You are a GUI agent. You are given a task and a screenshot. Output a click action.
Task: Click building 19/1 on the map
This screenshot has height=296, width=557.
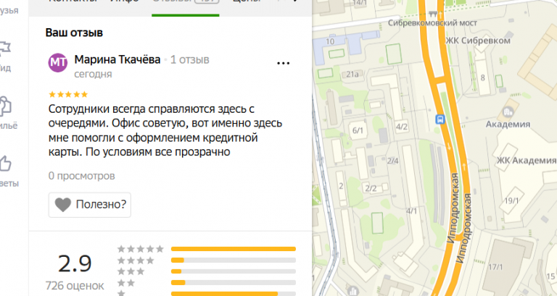[511, 200]
